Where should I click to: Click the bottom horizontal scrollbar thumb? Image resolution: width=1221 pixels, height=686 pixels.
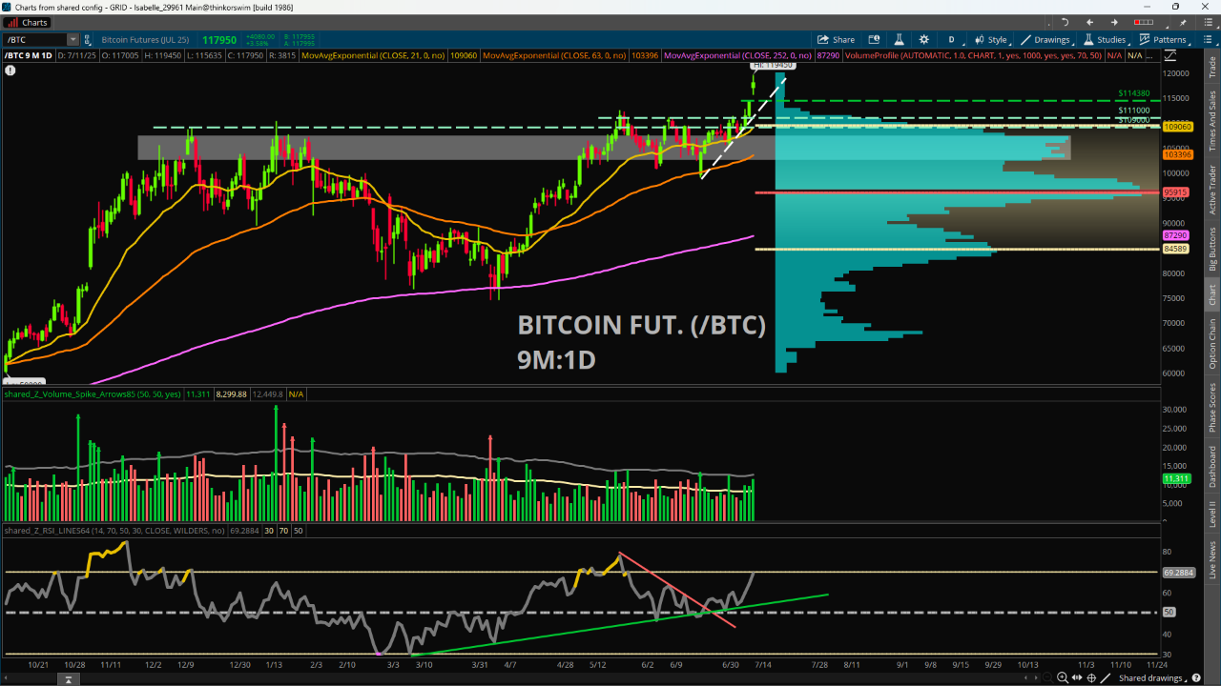coord(67,678)
